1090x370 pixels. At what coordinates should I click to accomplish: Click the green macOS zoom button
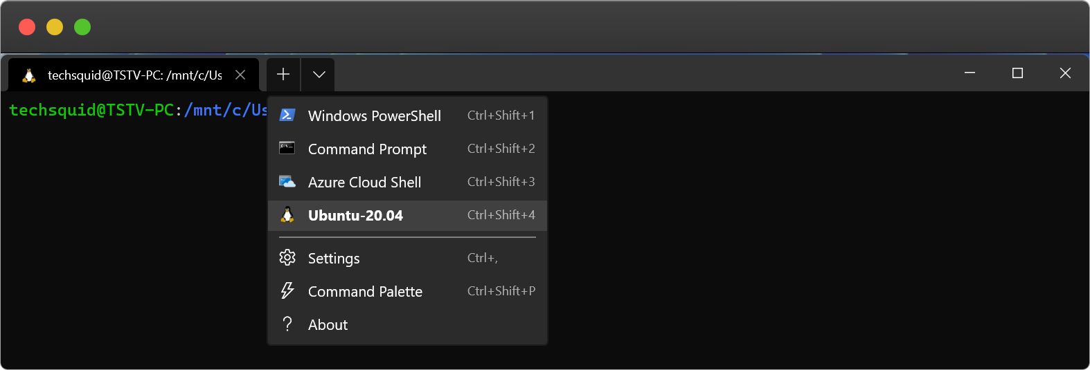tap(82, 27)
